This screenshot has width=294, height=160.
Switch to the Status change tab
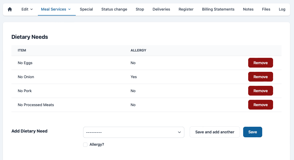114,9
